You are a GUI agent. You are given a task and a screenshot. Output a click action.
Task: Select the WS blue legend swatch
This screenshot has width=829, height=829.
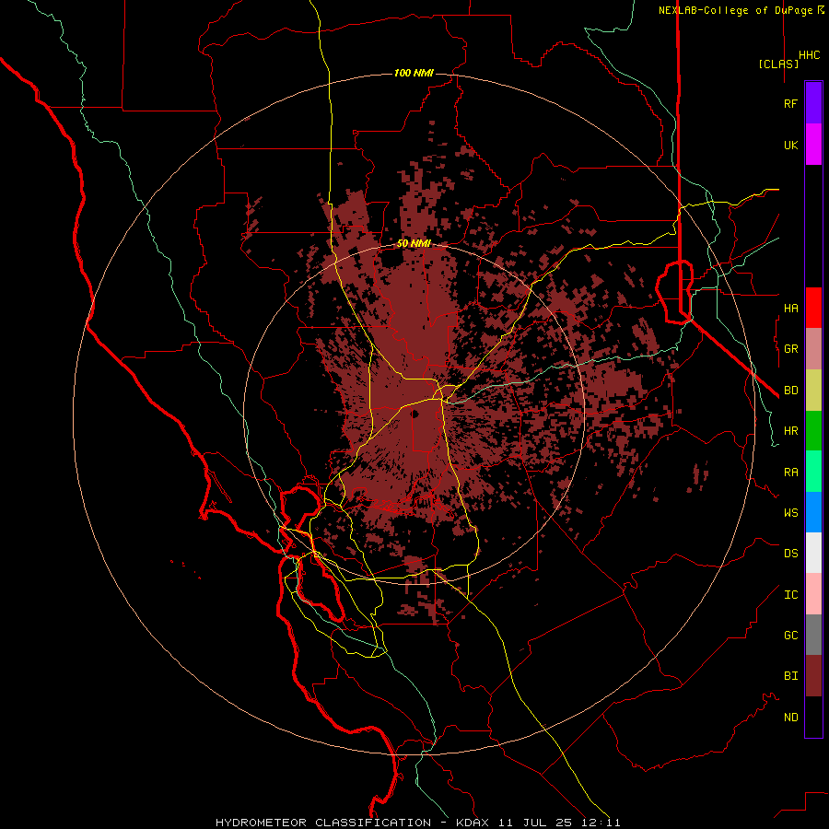(813, 512)
